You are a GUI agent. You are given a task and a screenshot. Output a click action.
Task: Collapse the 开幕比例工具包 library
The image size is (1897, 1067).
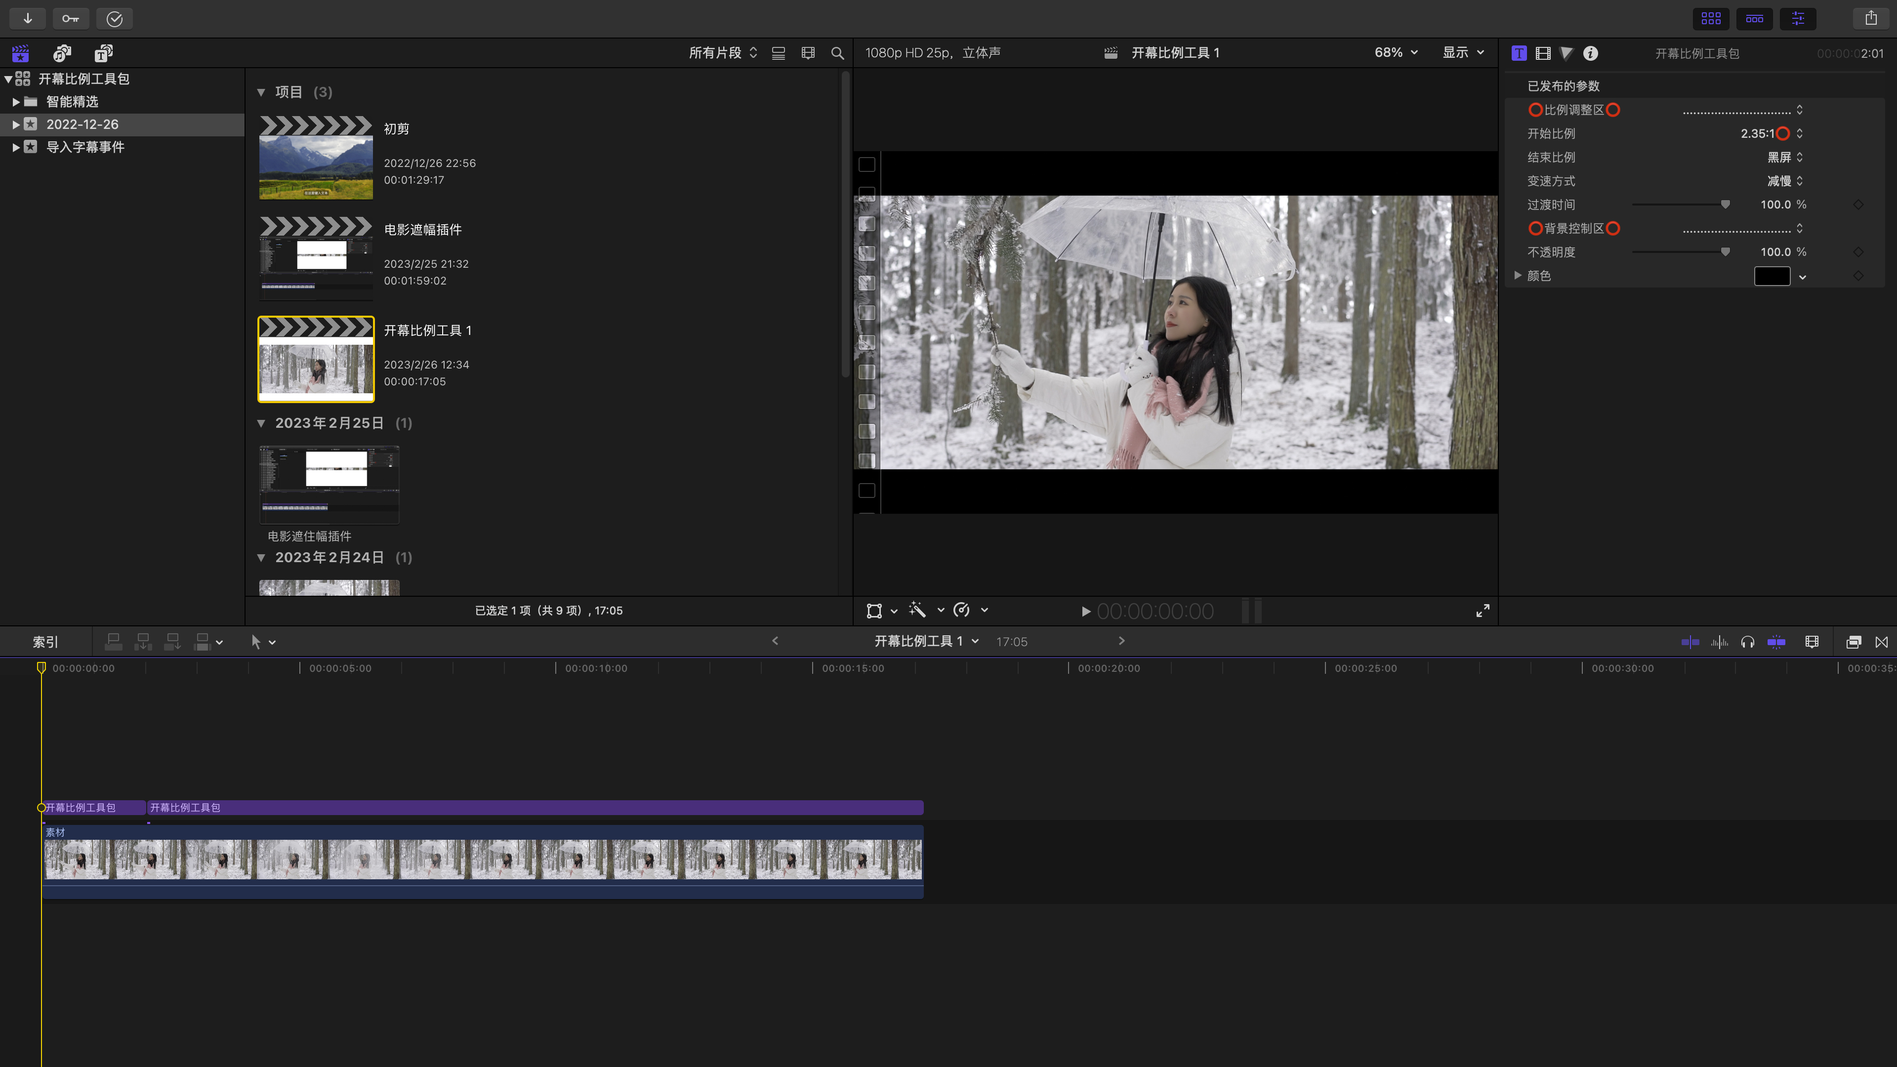pos(8,79)
